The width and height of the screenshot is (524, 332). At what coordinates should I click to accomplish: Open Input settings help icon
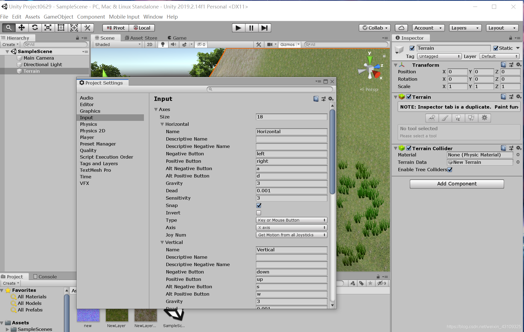tap(316, 99)
